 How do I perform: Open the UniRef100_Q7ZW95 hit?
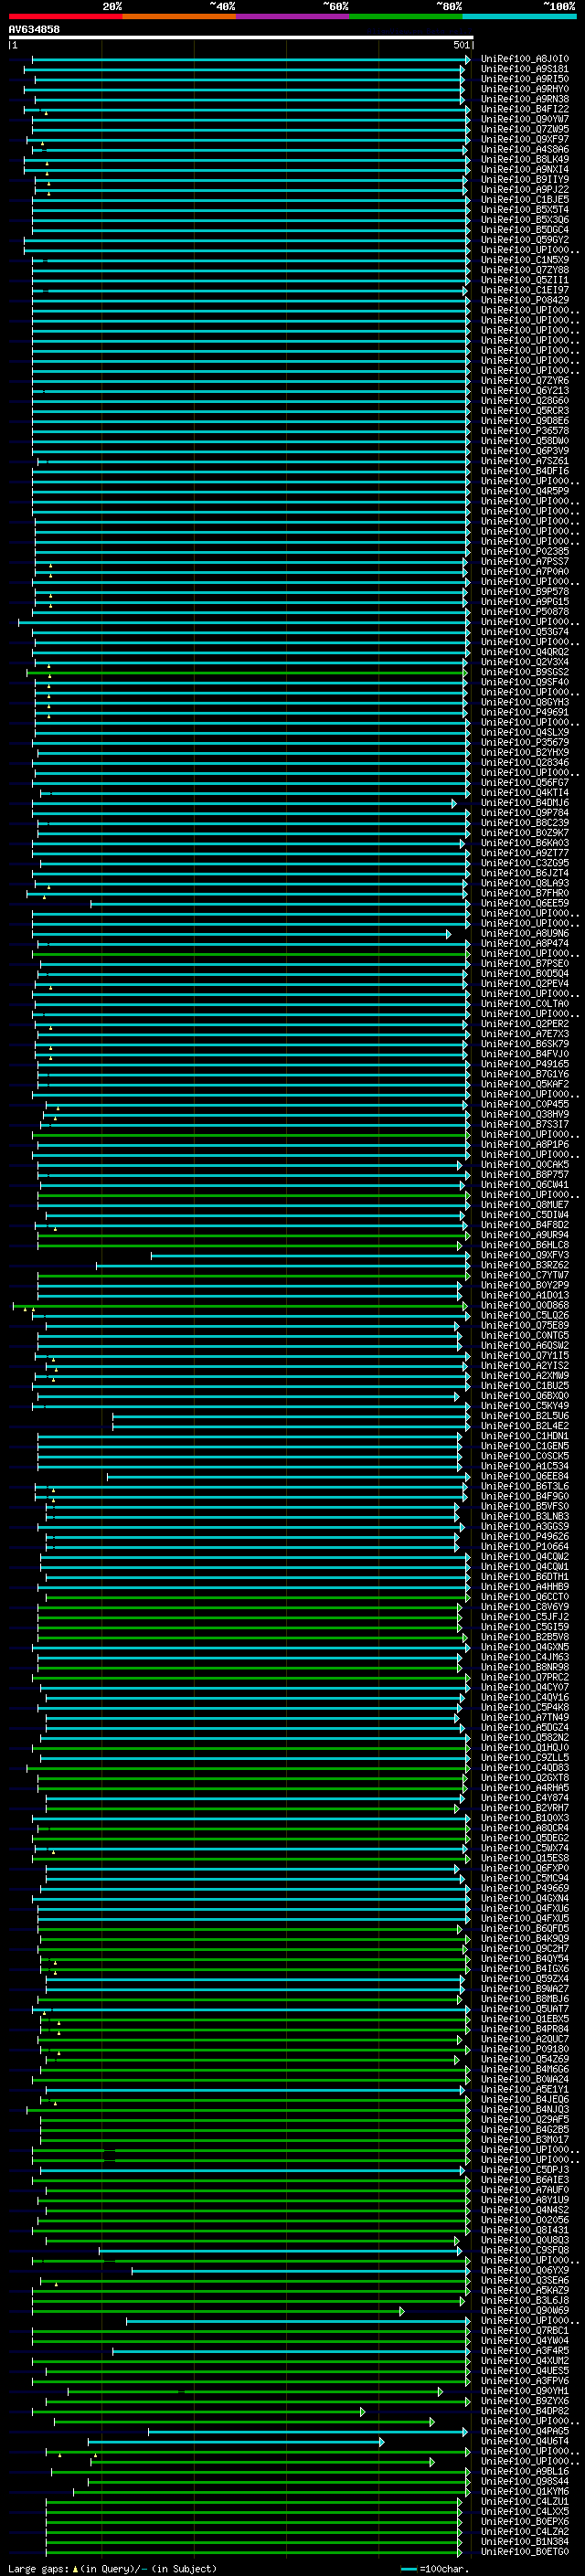pos(525,129)
